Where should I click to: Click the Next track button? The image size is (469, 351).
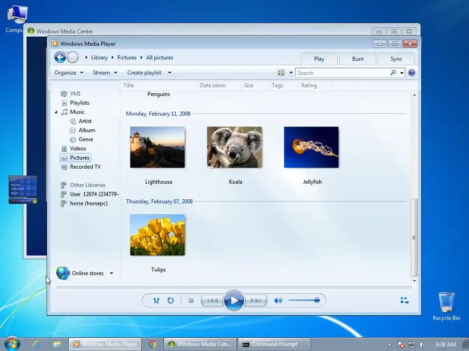(x=256, y=301)
